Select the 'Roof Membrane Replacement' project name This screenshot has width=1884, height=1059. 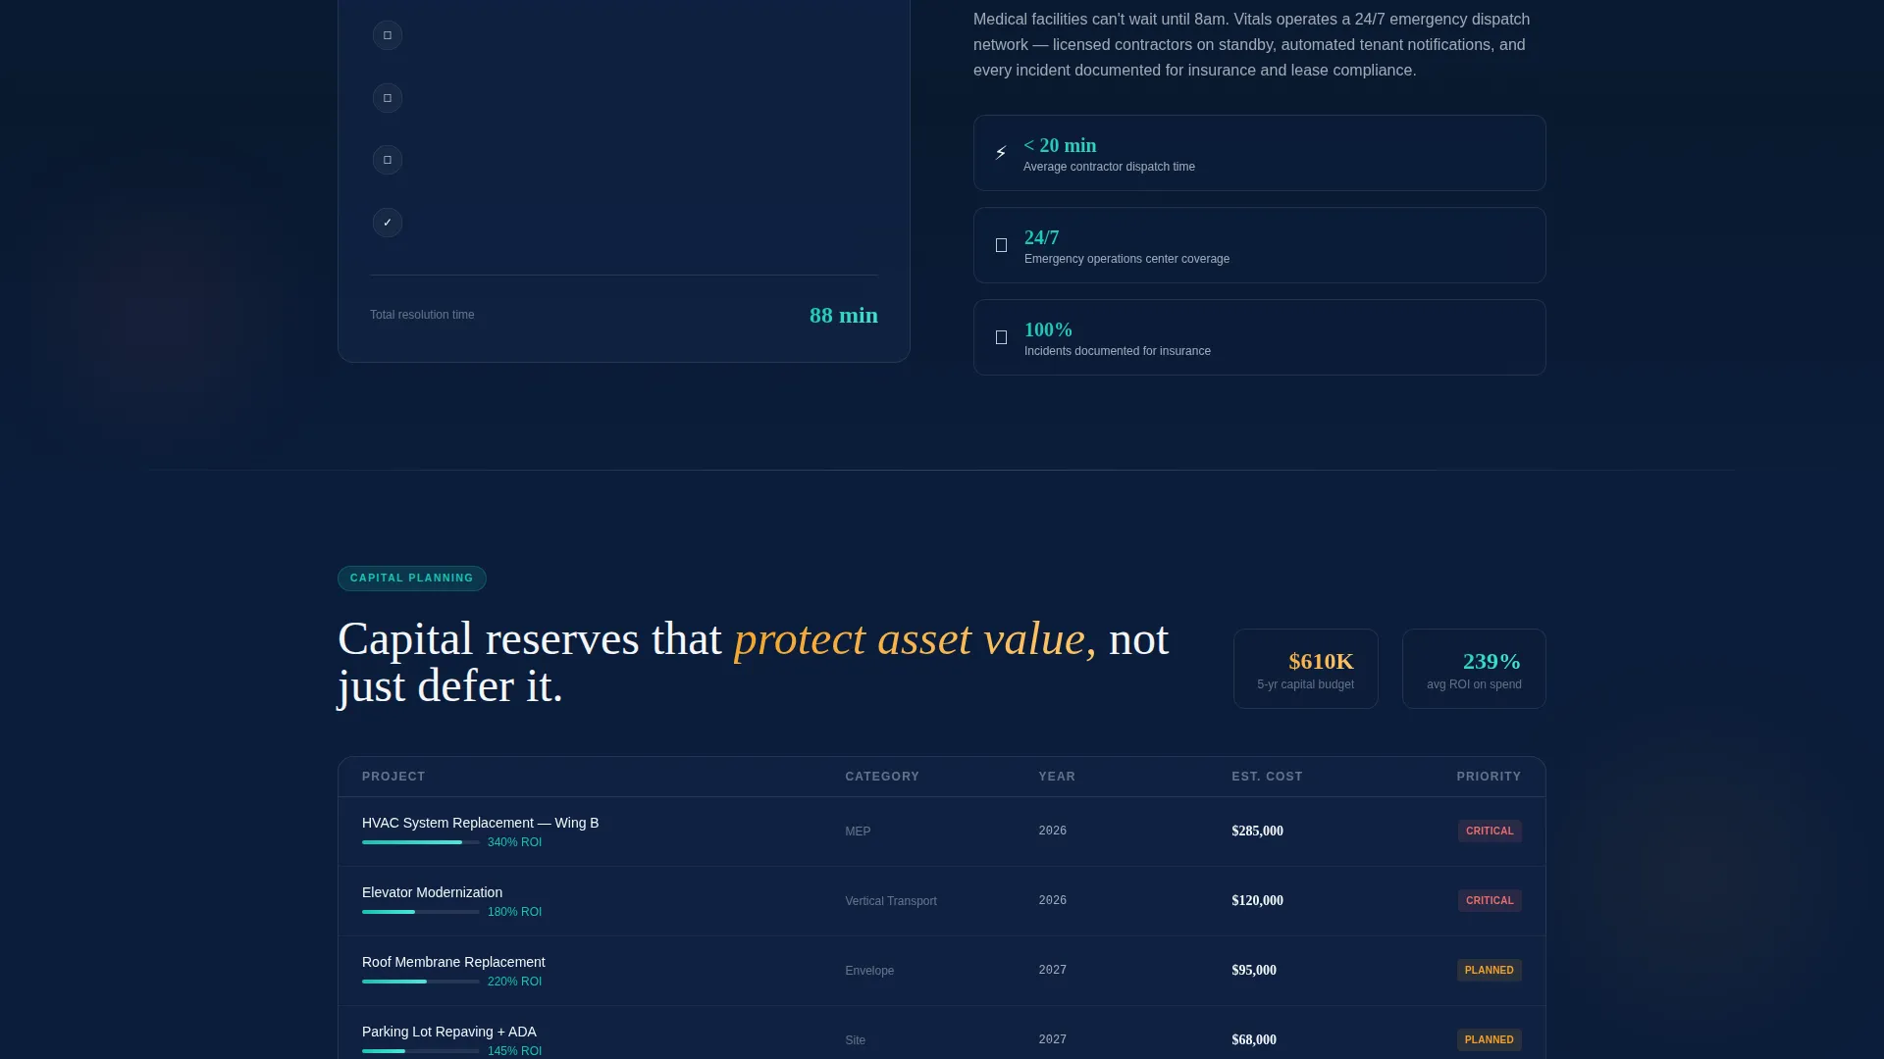click(x=453, y=962)
